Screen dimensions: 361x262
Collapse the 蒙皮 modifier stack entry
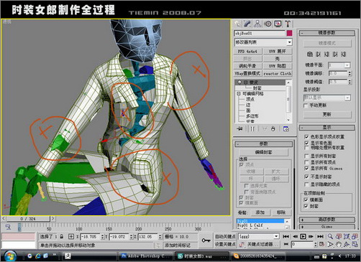click(x=245, y=83)
